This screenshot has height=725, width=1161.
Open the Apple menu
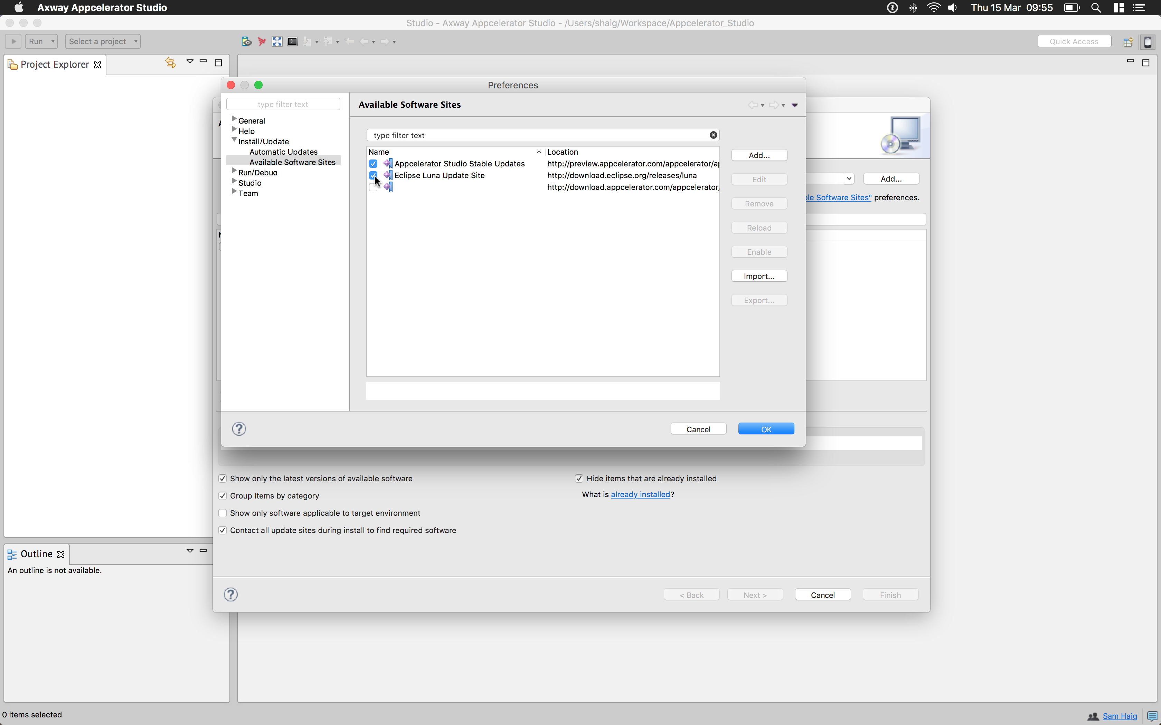[19, 8]
